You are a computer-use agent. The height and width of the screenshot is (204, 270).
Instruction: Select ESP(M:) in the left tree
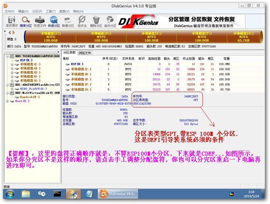(x=26, y=60)
